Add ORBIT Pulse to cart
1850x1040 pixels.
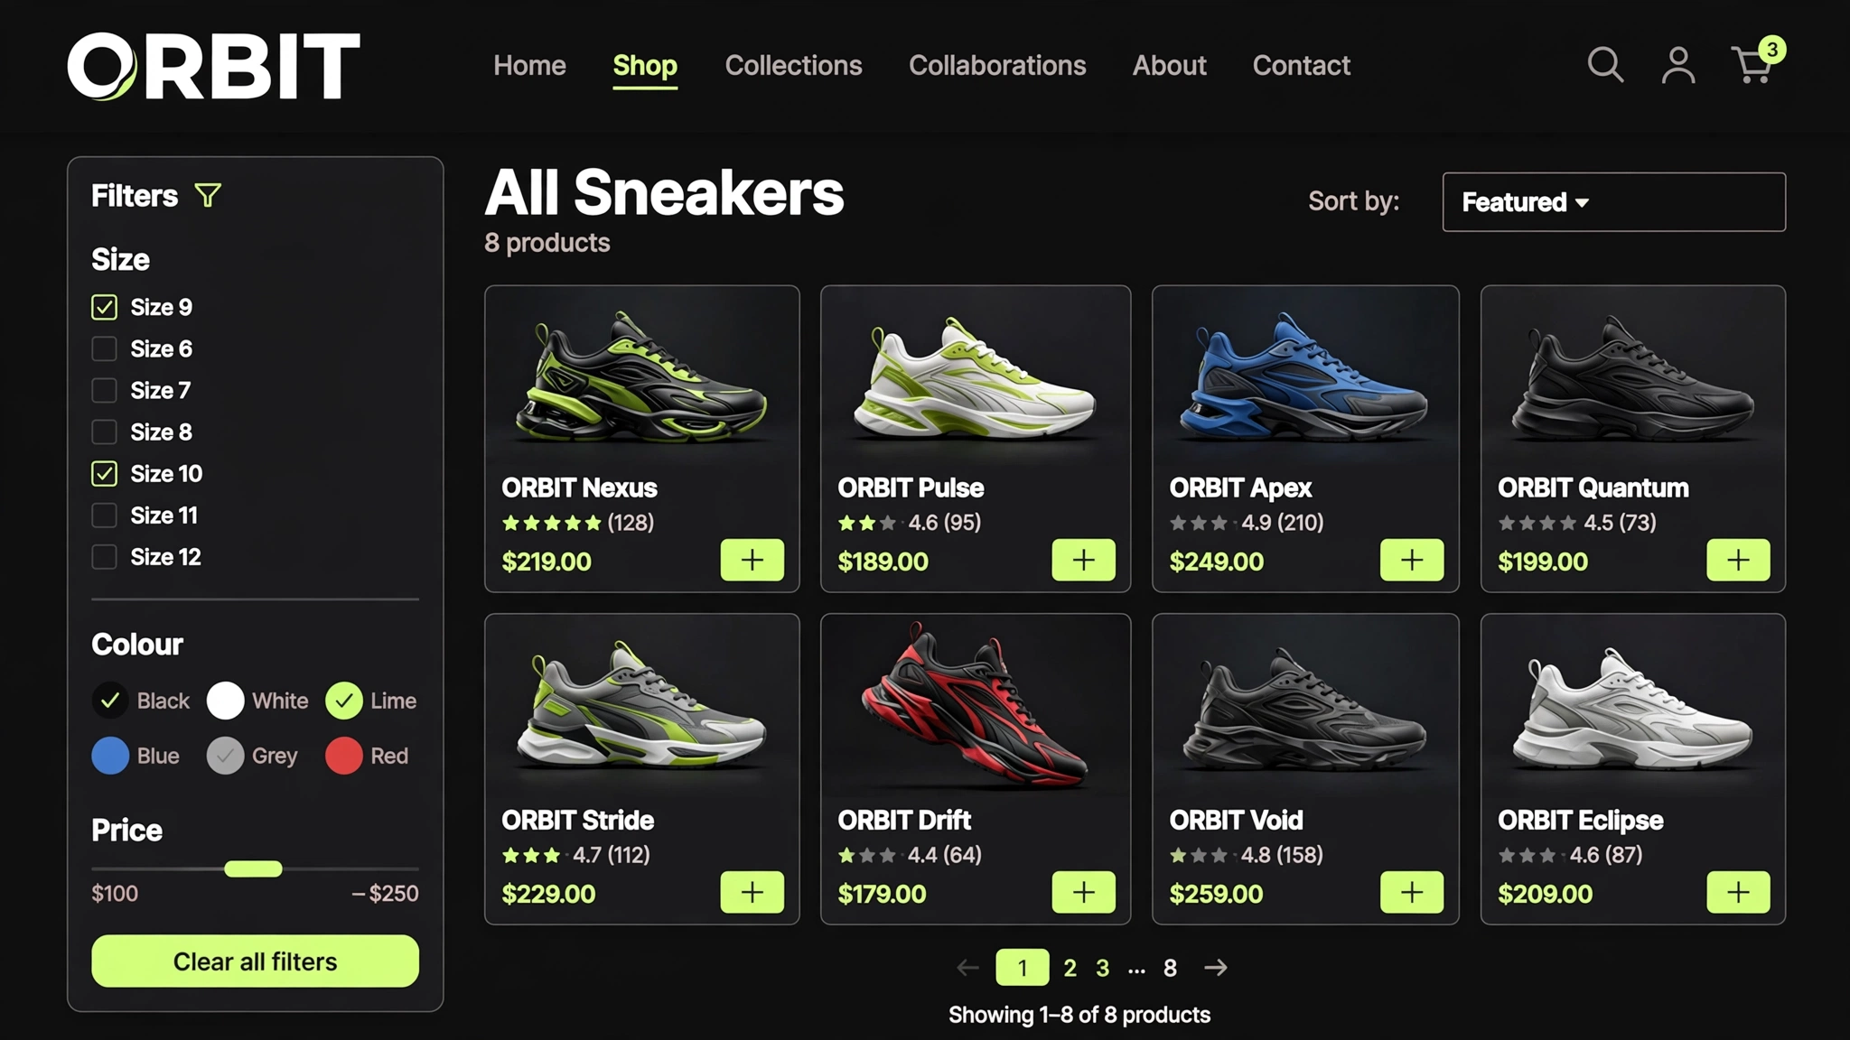pos(1083,560)
